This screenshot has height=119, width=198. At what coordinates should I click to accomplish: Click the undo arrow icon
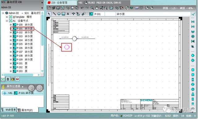point(83,8)
